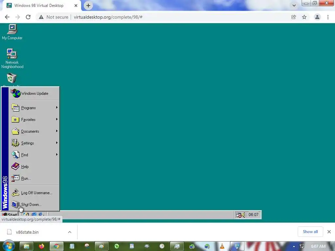Viewport: 335px width, 251px height.
Task: Open Firefox from the taskbar
Action: (42, 246)
